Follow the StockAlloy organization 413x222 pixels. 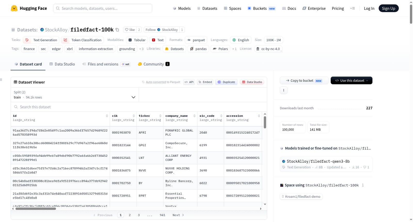(162, 30)
